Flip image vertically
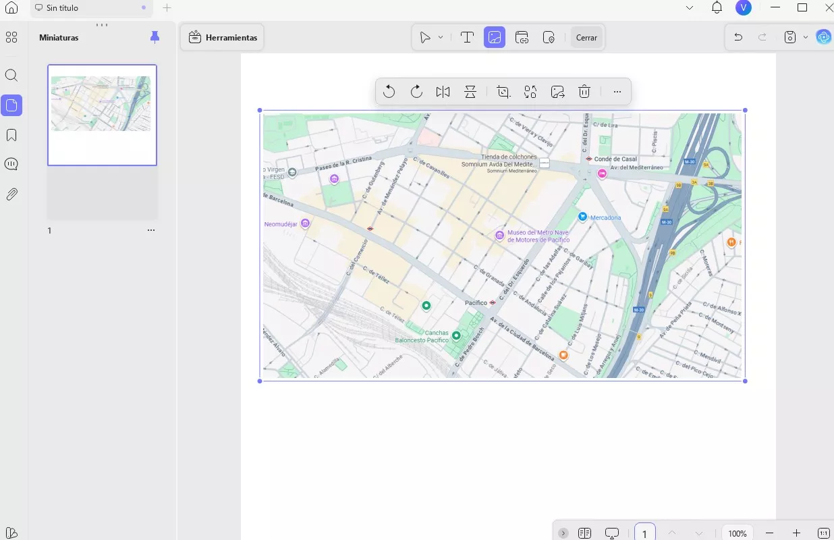This screenshot has width=834, height=540. 470,92
